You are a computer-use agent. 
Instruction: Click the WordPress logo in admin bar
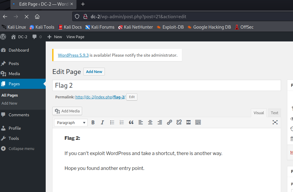click(x=3, y=37)
